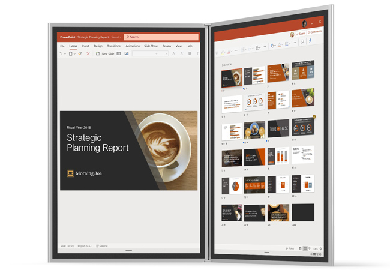Click the slide Layout icon
Image resolution: width=390 pixels, height=270 pixels.
click(119, 54)
